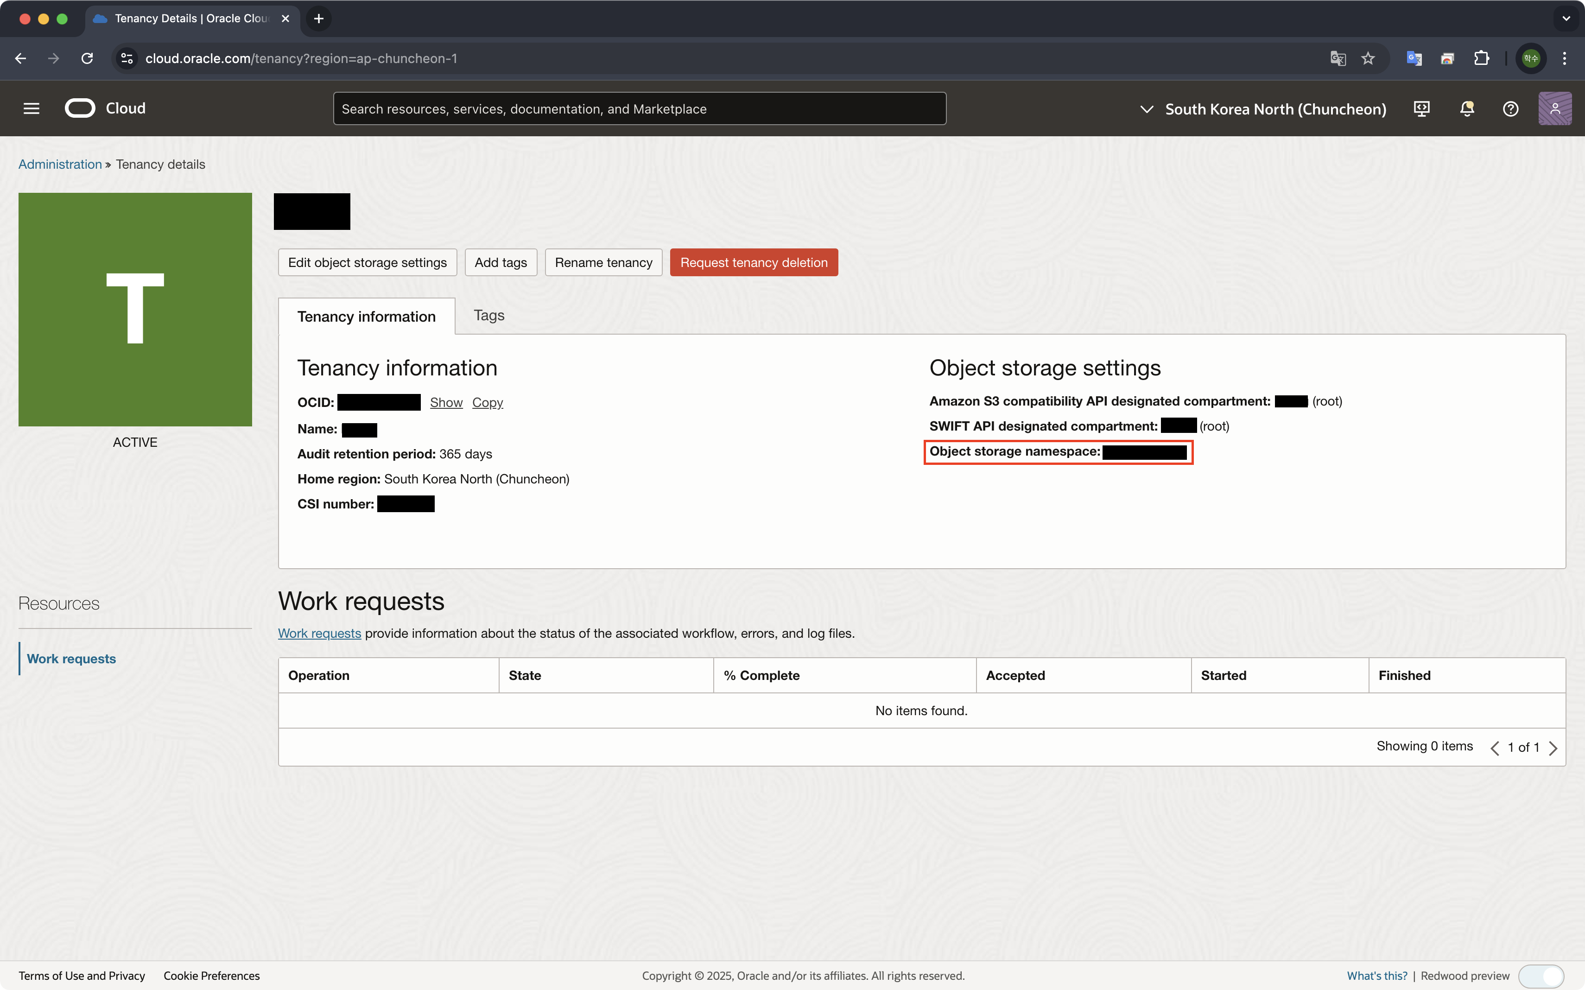Open Work requests in Resources sidebar

click(71, 659)
